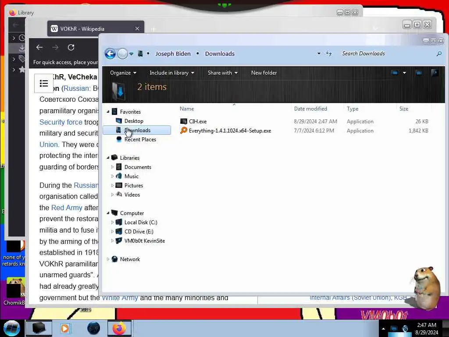Click the globe browser taskbar icon
Viewport: 449px width, 337px height.
(93, 328)
